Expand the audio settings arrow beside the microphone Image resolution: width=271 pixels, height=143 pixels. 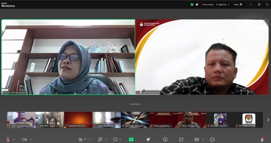pos(14,139)
